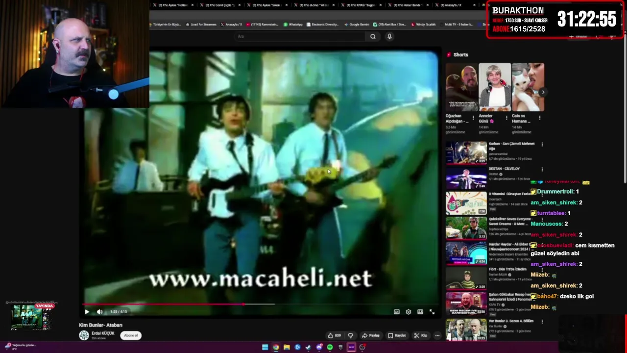Advance the Shorts shelf with the arrow
Viewport: 627px width, 353px height.
pos(542,92)
